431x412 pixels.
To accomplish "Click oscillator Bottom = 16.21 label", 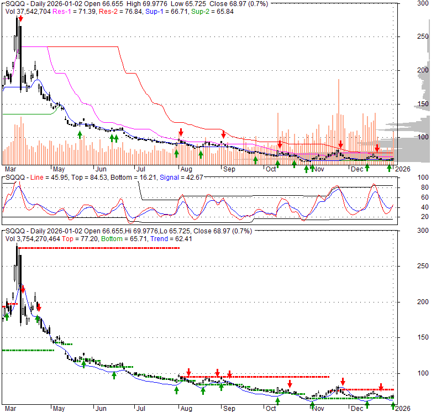I will pos(134,178).
